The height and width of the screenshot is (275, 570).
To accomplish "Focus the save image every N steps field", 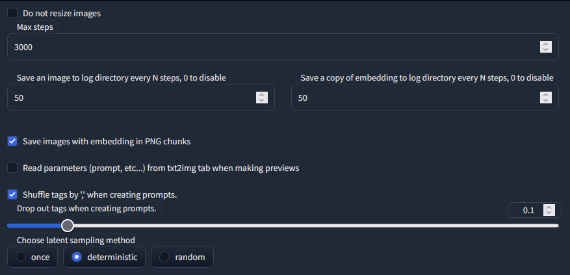I will [130, 98].
